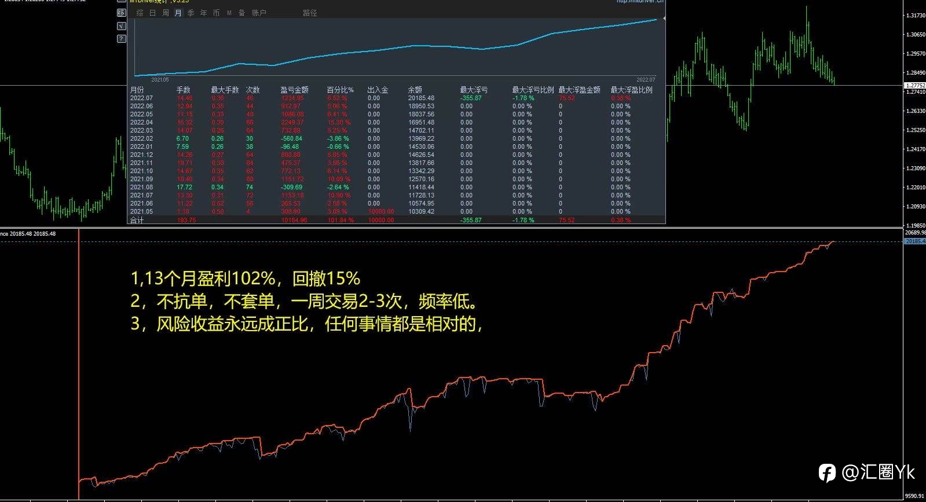Click the 最大浮盈比例 column header

pyautogui.click(x=631, y=90)
